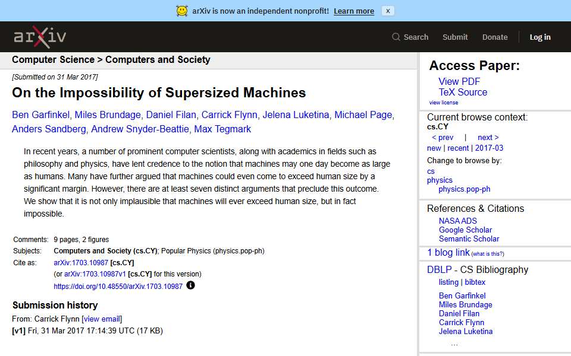Open author Carrick Flynn under the title
Viewport: 571px width, 356px height.
[x=230, y=115]
